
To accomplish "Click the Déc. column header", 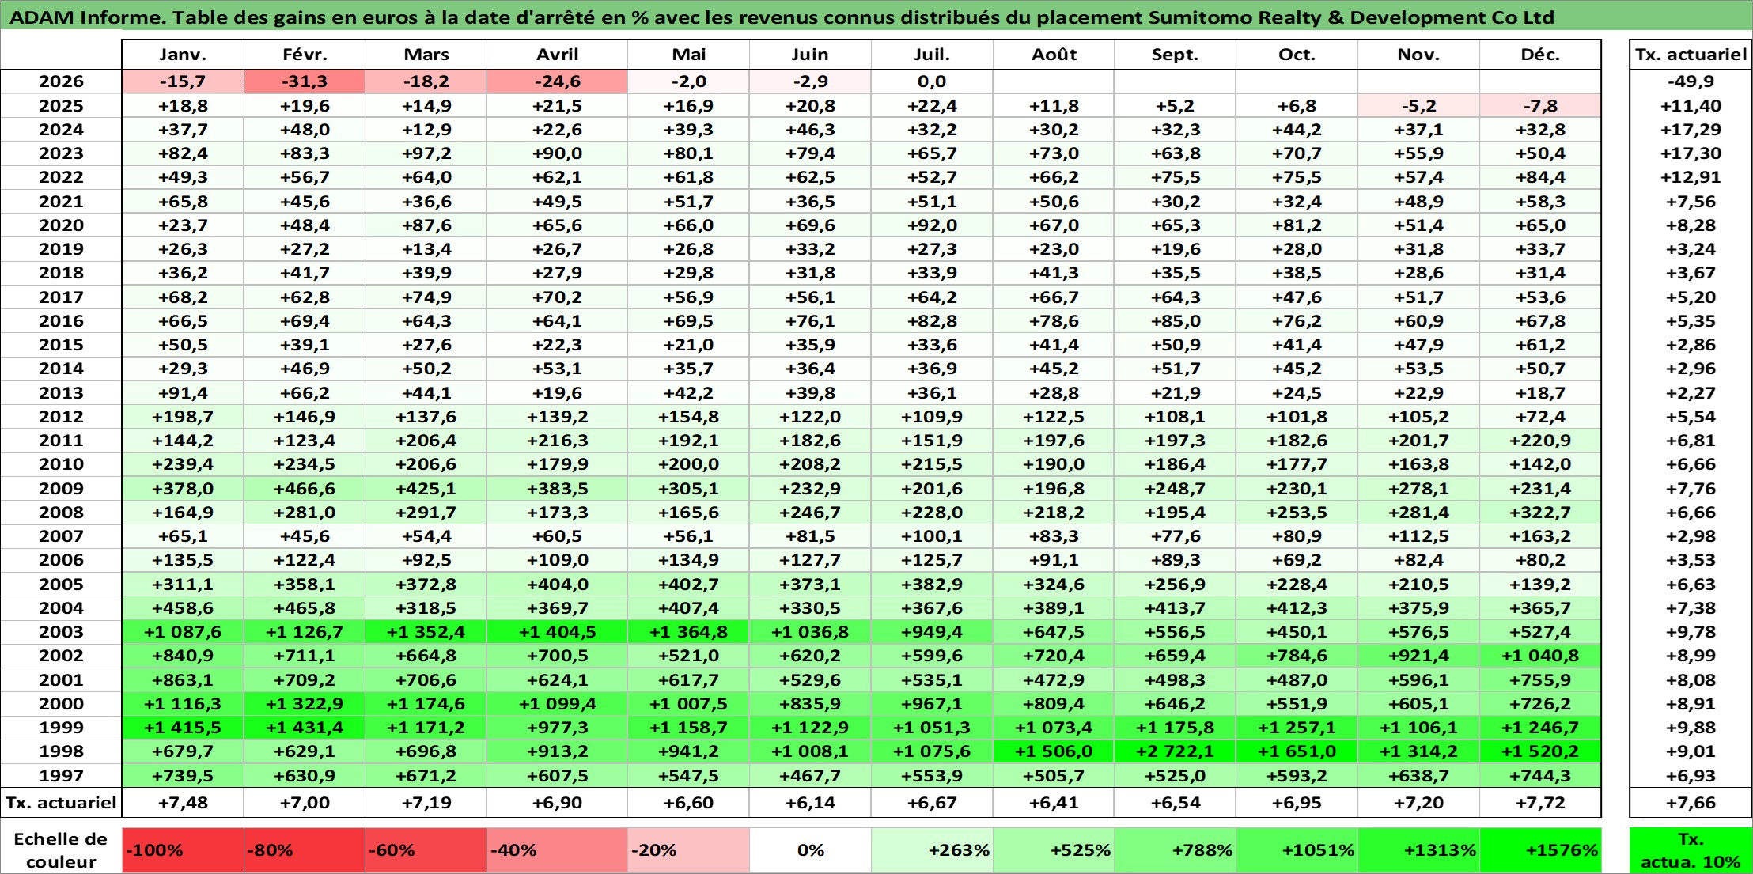I will (x=1540, y=55).
